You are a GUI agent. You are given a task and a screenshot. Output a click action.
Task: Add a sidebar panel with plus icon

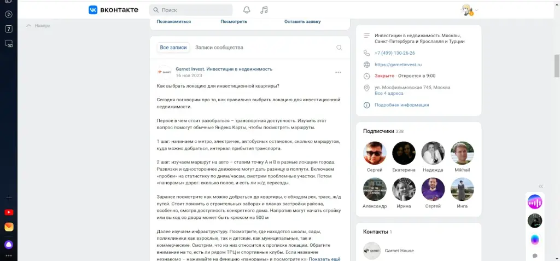coord(9,198)
